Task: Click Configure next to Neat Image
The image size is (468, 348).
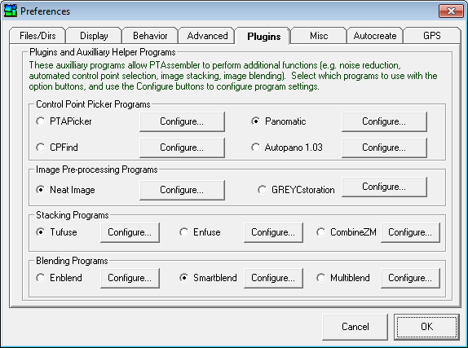Action: tap(182, 190)
